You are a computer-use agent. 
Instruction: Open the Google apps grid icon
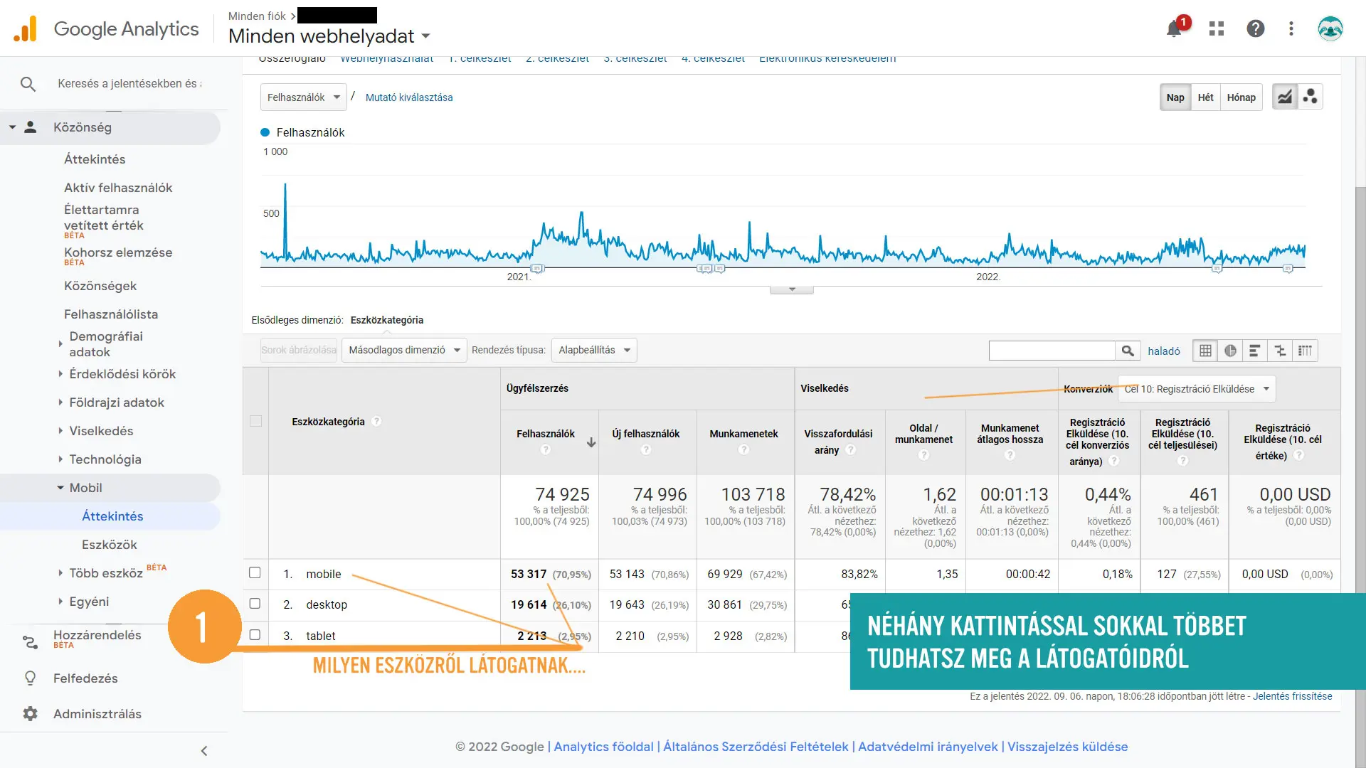[1217, 28]
